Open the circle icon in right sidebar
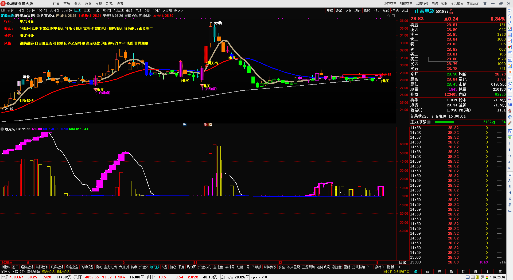Screen dimensions: 513x280 point(510,90)
